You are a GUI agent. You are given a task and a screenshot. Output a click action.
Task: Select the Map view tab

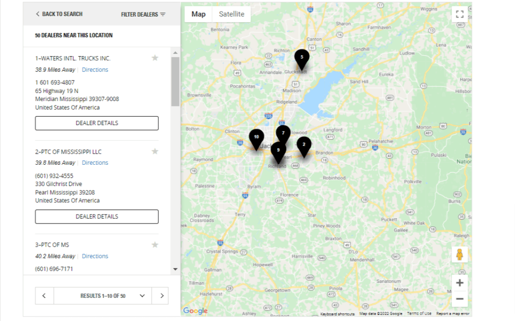pos(199,14)
